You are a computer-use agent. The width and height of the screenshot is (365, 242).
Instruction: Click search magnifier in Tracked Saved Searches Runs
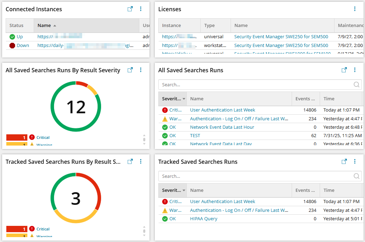pyautogui.click(x=357, y=176)
